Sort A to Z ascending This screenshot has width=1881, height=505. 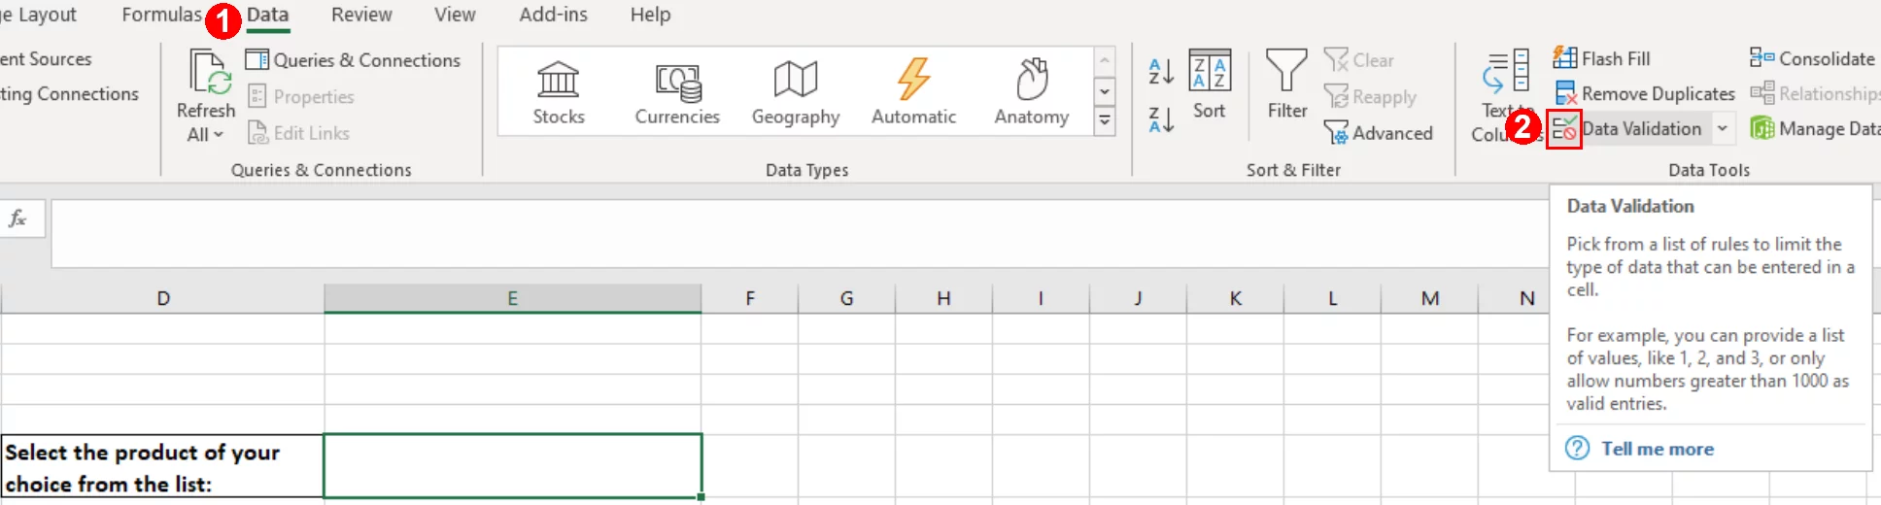pos(1161,71)
